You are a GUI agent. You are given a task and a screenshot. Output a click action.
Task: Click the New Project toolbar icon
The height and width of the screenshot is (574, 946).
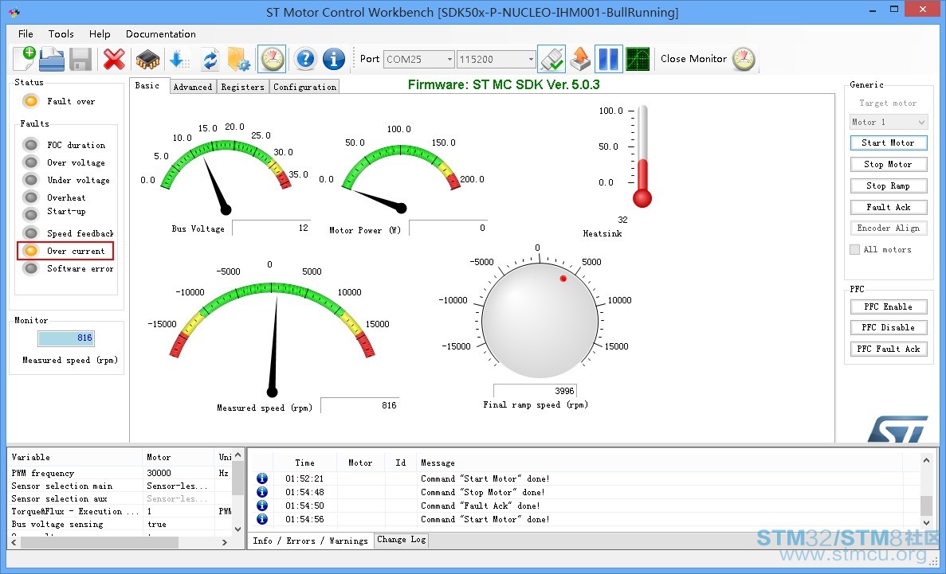[x=24, y=58]
